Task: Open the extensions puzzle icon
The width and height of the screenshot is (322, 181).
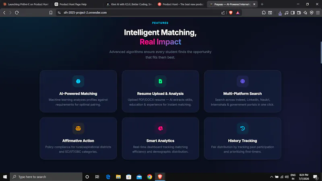Action: [x=264, y=13]
